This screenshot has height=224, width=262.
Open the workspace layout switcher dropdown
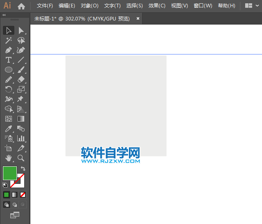(x=252, y=6)
